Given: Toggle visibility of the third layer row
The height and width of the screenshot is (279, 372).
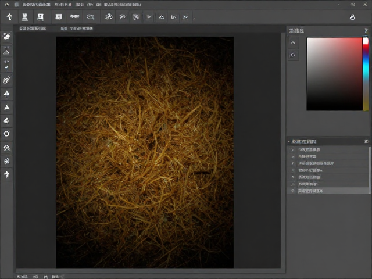Looking at the screenshot, I should click(x=292, y=163).
